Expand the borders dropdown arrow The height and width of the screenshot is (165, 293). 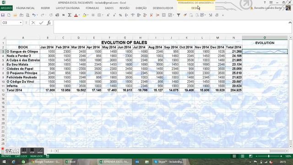(x=103, y=15)
